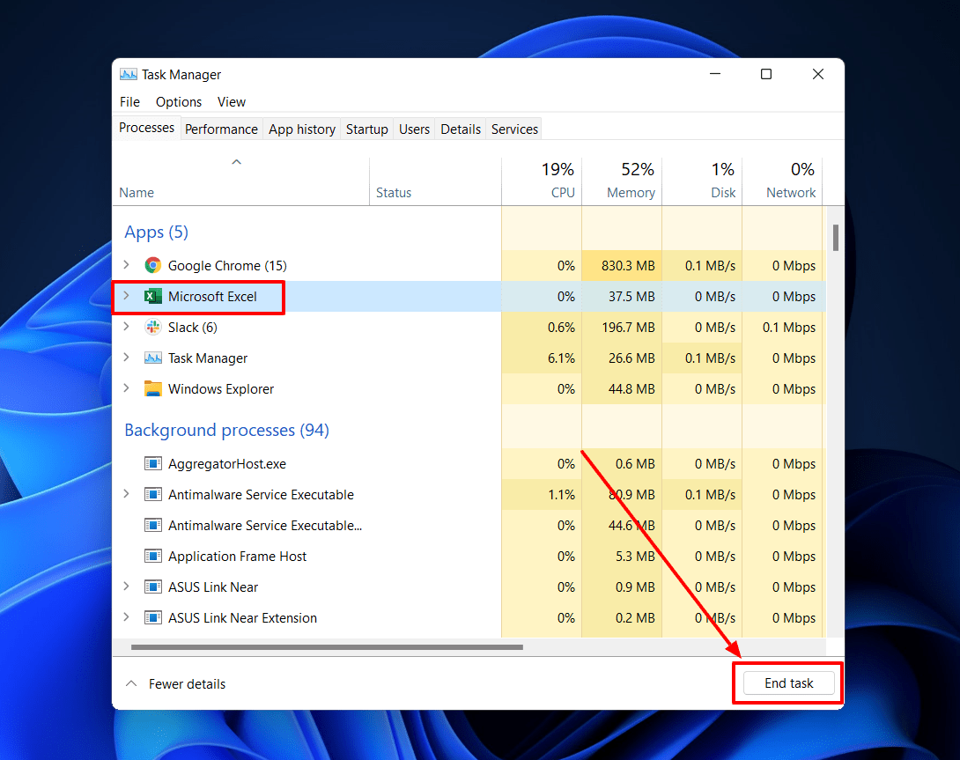
Task: Select the Slack (6) process name
Action: click(192, 327)
